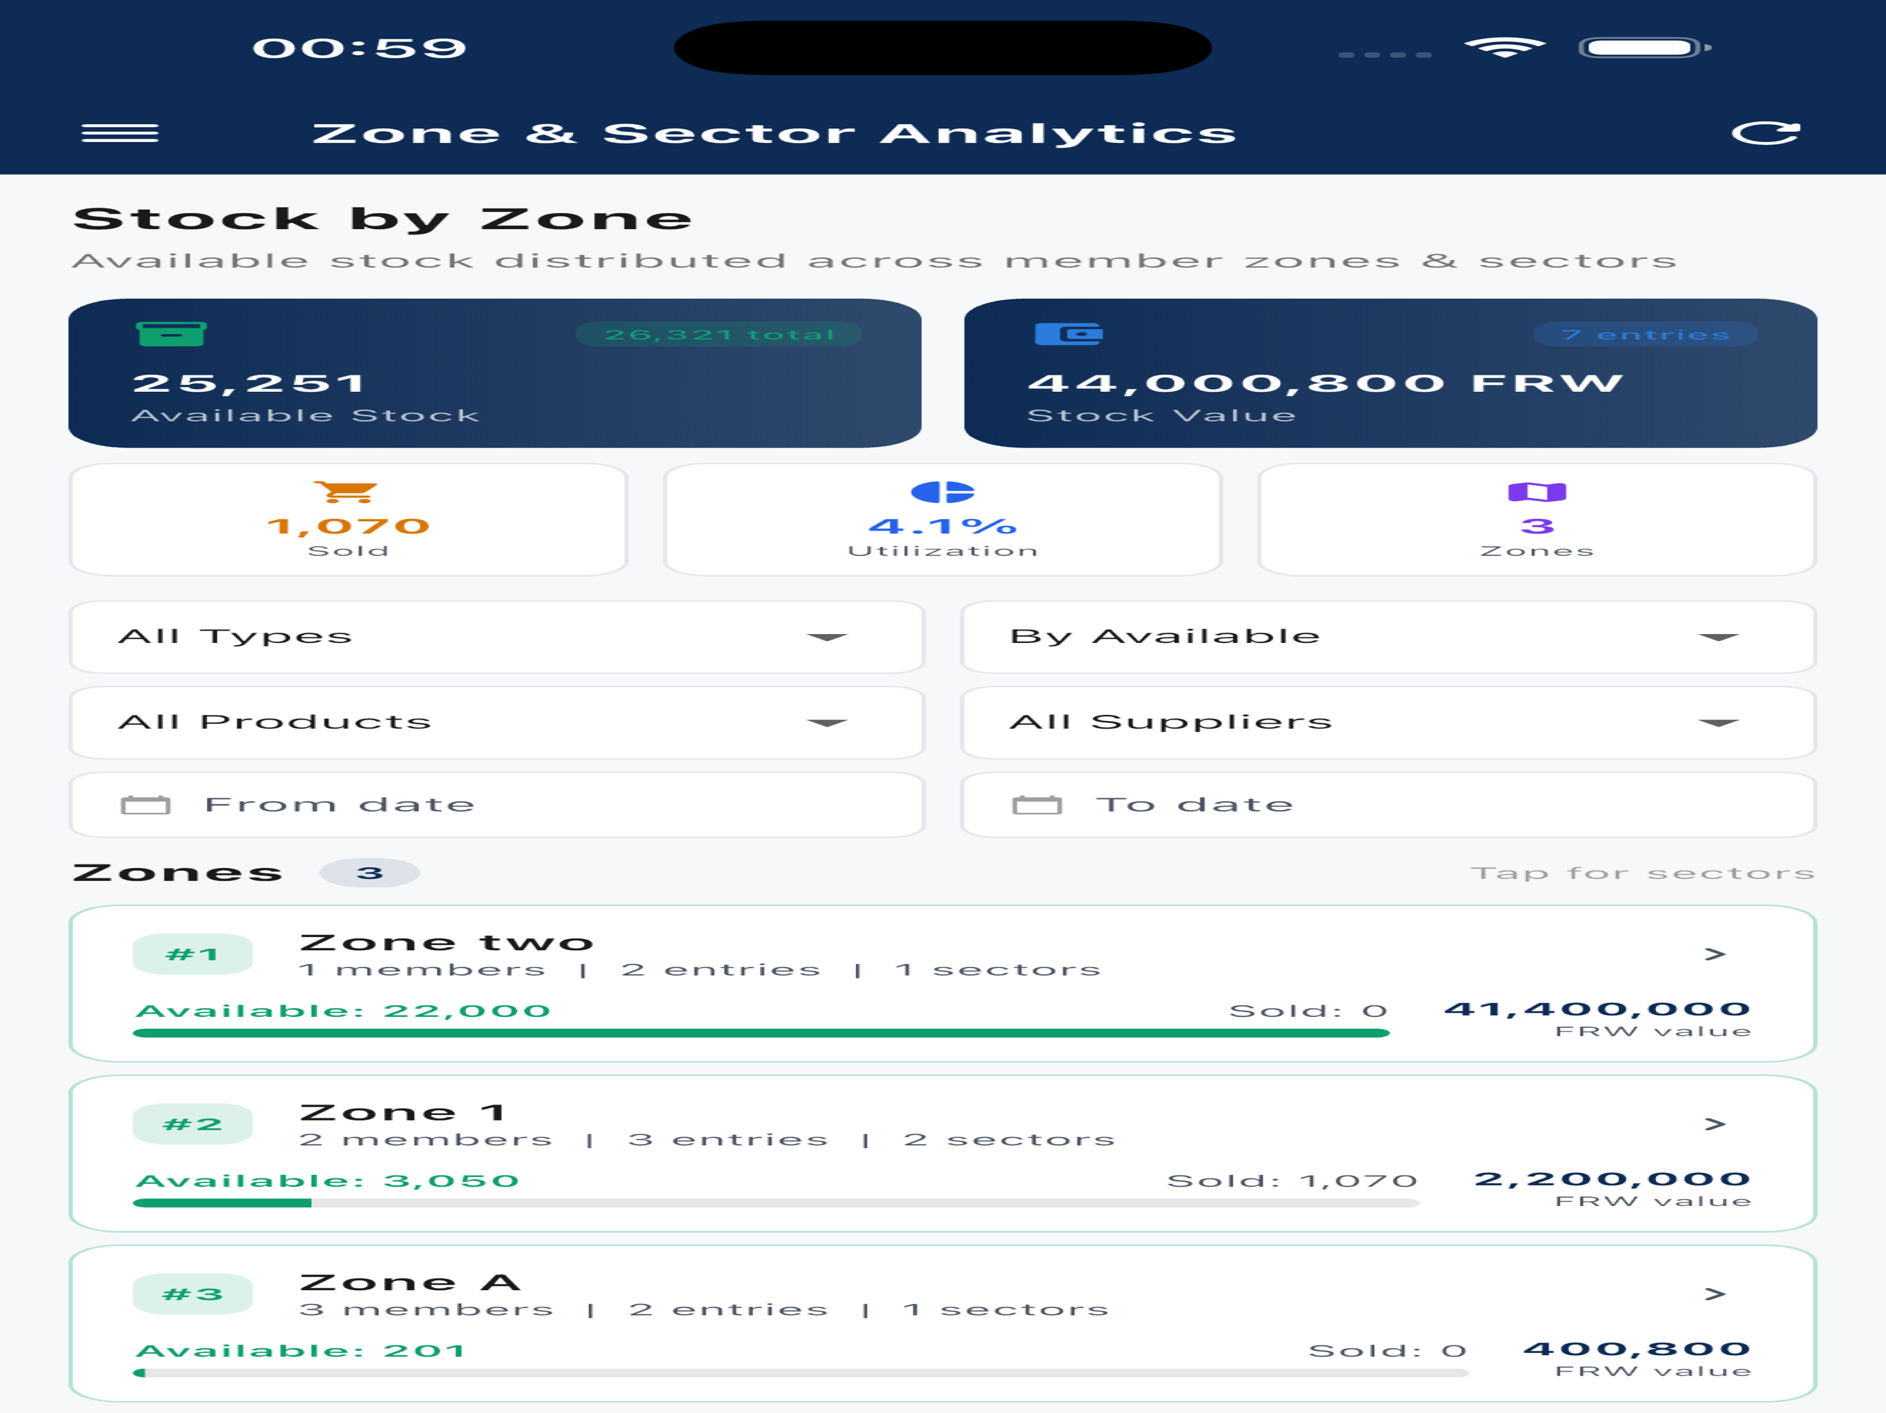
Task: Tap the Zone two title
Action: pyautogui.click(x=447, y=942)
